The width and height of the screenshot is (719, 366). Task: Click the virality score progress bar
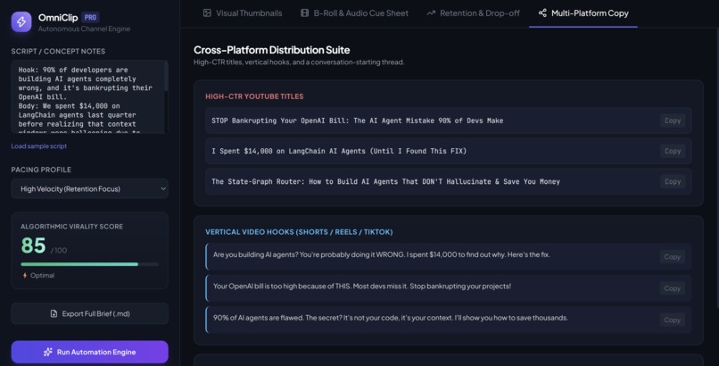pos(90,264)
